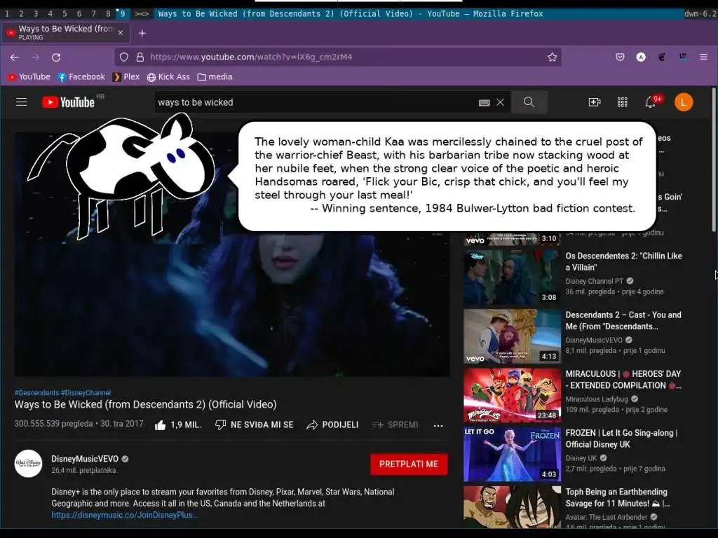Screen dimensions: 718x538
Task: Open DisneyMusicVEVO channel name link
Action: click(x=85, y=459)
